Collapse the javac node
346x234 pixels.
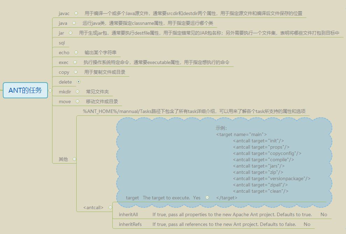(76, 13)
